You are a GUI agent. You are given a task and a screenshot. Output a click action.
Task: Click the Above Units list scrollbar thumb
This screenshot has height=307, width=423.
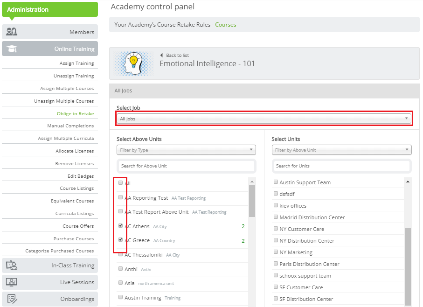coord(252,201)
